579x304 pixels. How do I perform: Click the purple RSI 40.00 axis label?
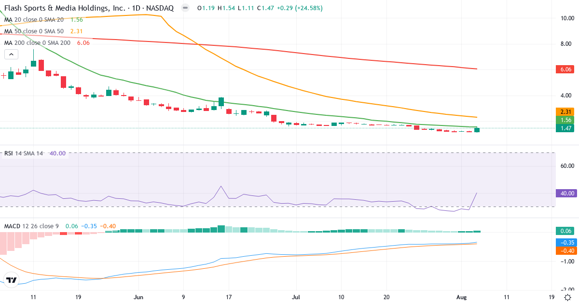(x=566, y=193)
